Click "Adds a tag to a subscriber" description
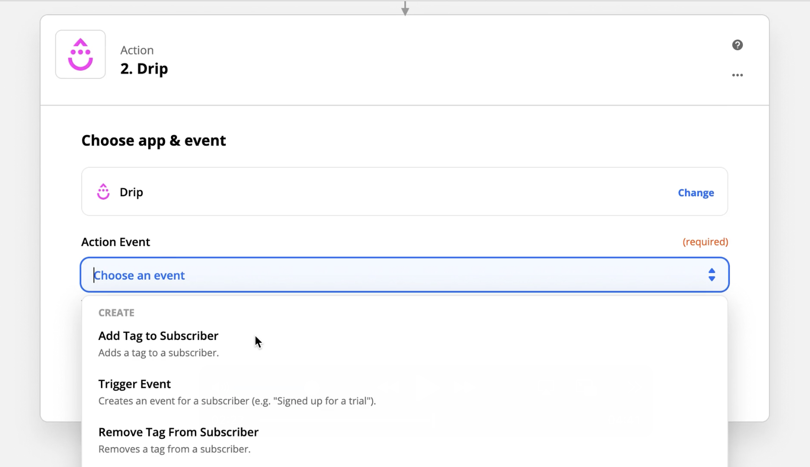Screen dimensions: 810x467 pyautogui.click(x=159, y=353)
